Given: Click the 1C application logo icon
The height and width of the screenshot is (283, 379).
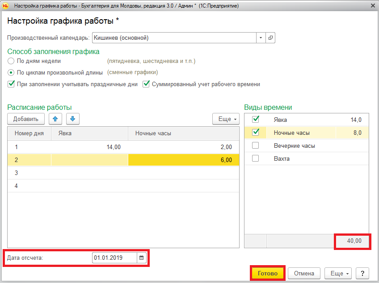Looking at the screenshot, I should coord(6,6).
